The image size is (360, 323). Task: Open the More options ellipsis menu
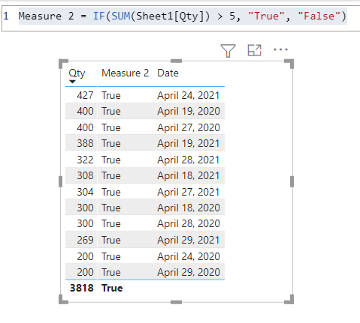[x=280, y=49]
